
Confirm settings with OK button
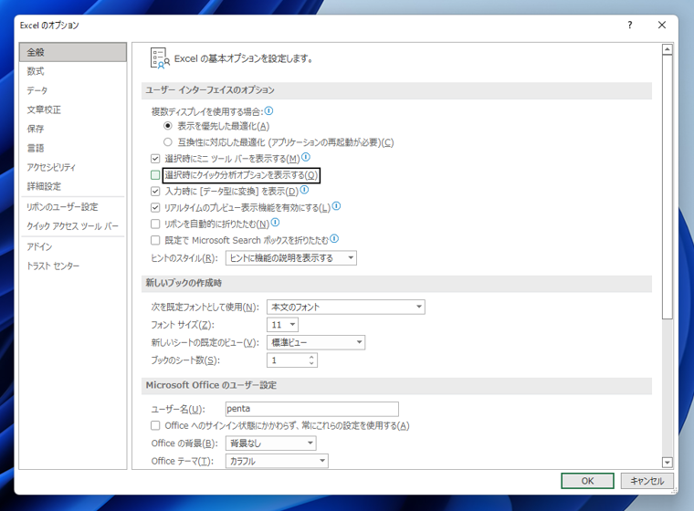(587, 481)
